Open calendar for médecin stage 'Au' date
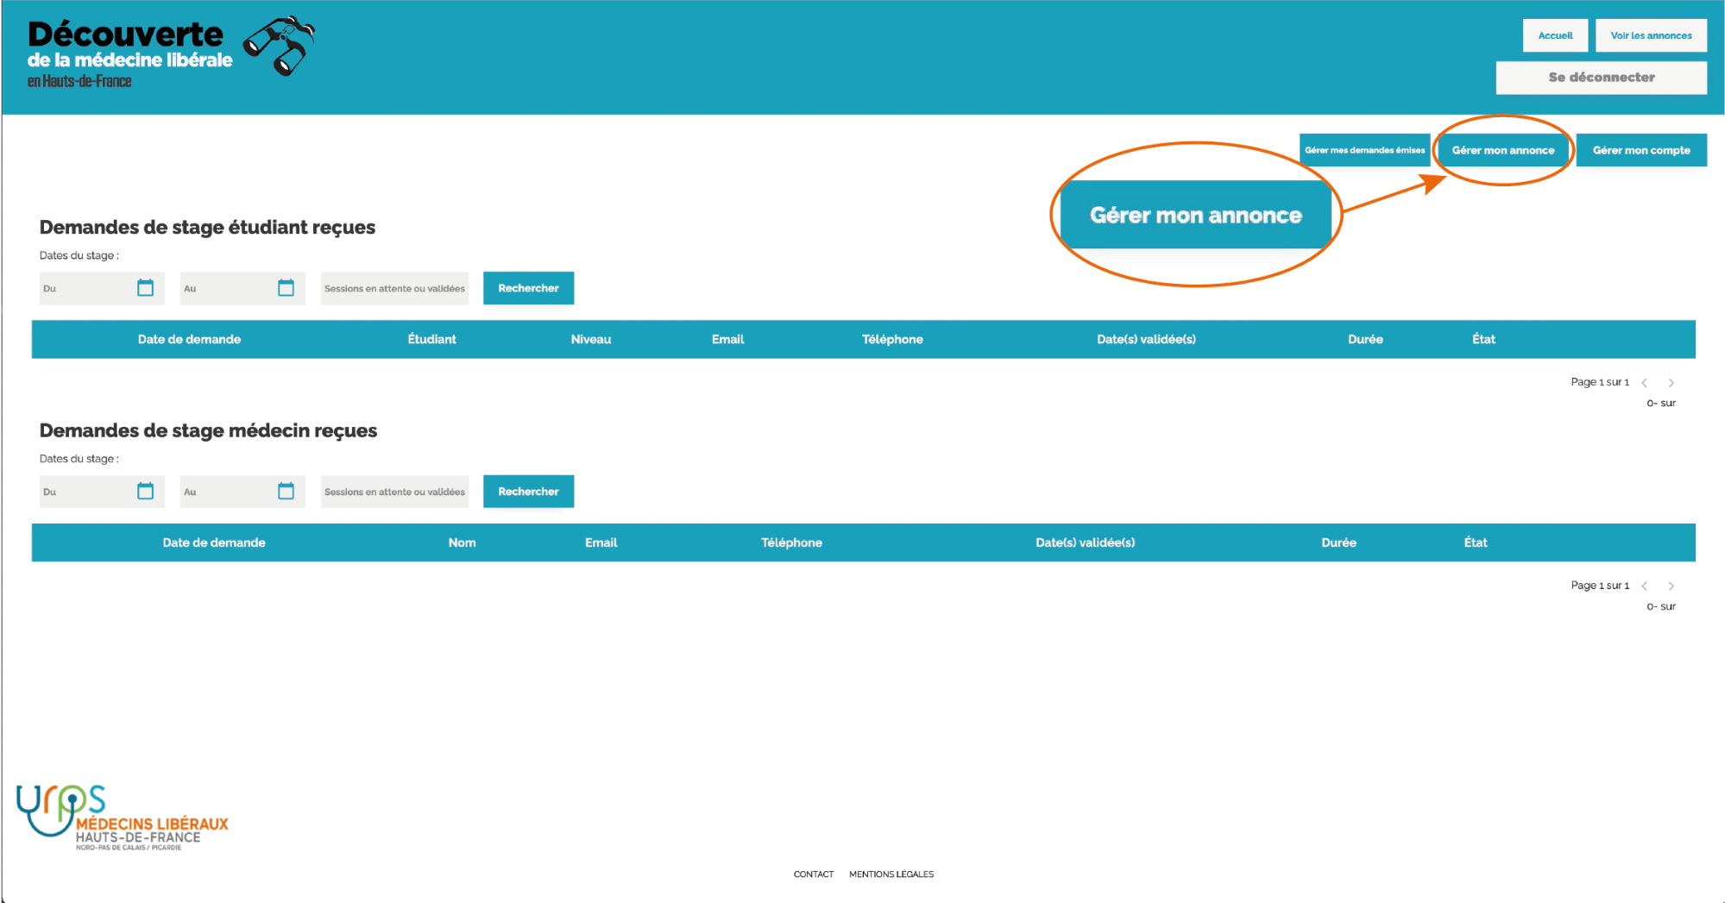Image resolution: width=1725 pixels, height=903 pixels. coord(286,492)
